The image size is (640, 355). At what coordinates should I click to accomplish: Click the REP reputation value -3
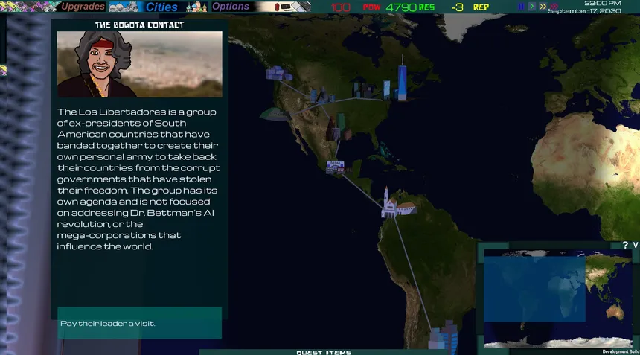pyautogui.click(x=458, y=7)
